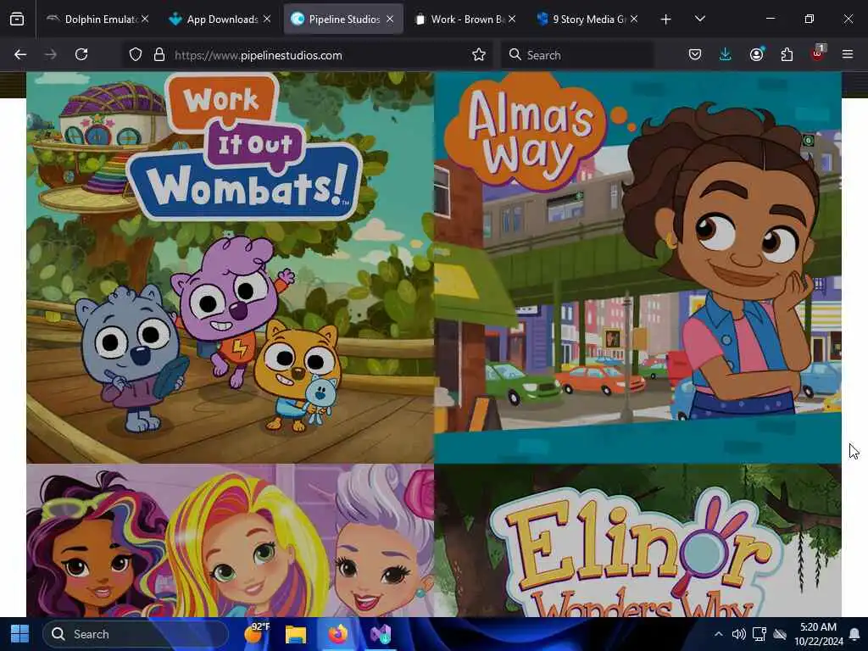Click the browser Search field
This screenshot has height=651, width=868.
pyautogui.click(x=576, y=55)
